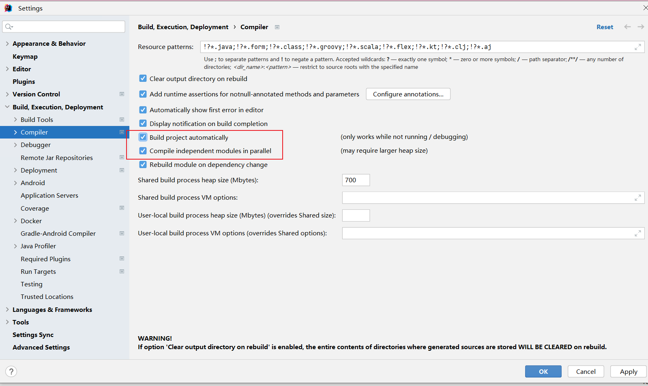648x386 pixels.
Task: Toggle Display notification on build completion
Action: (143, 124)
